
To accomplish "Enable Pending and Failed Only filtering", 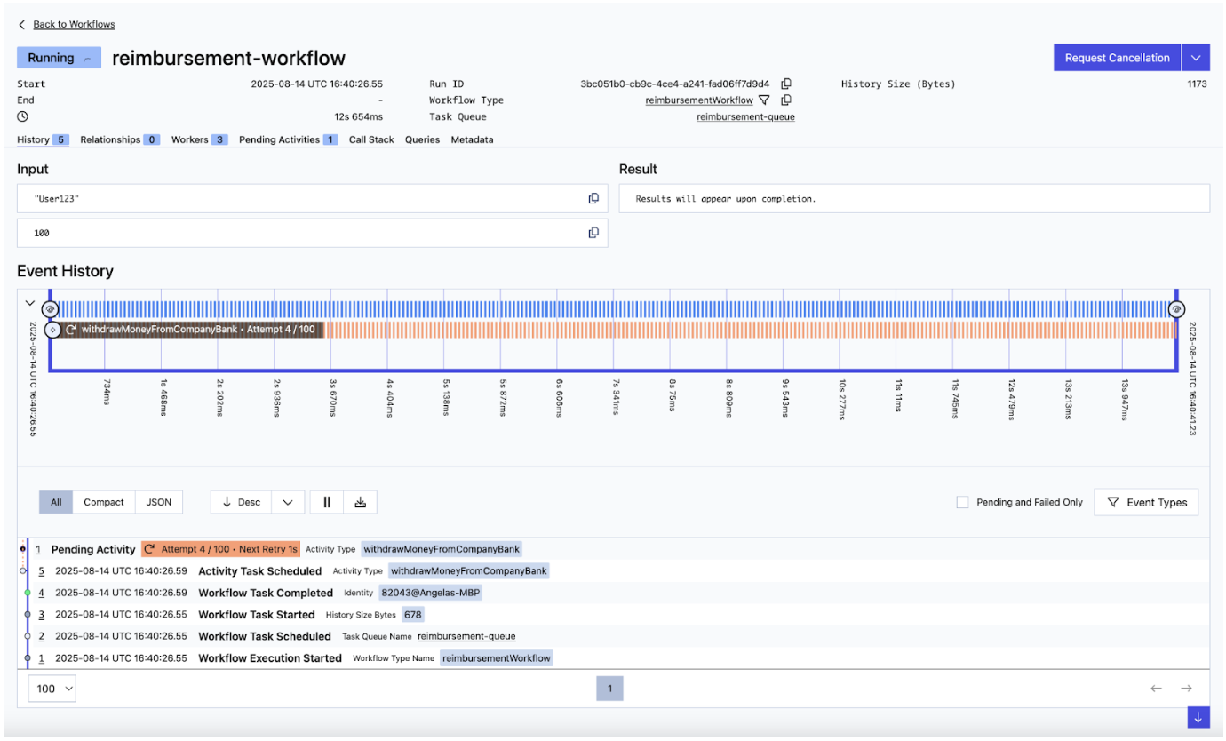I will [962, 501].
